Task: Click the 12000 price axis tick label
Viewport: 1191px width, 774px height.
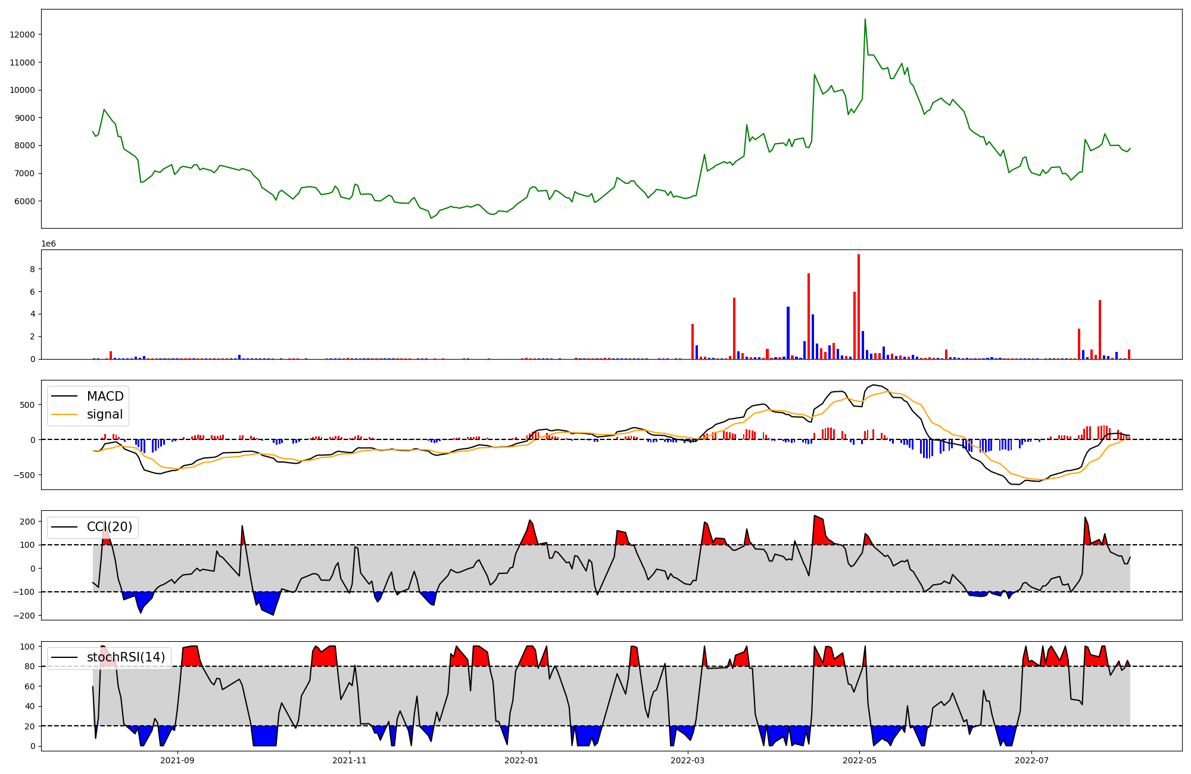Action: coord(23,35)
